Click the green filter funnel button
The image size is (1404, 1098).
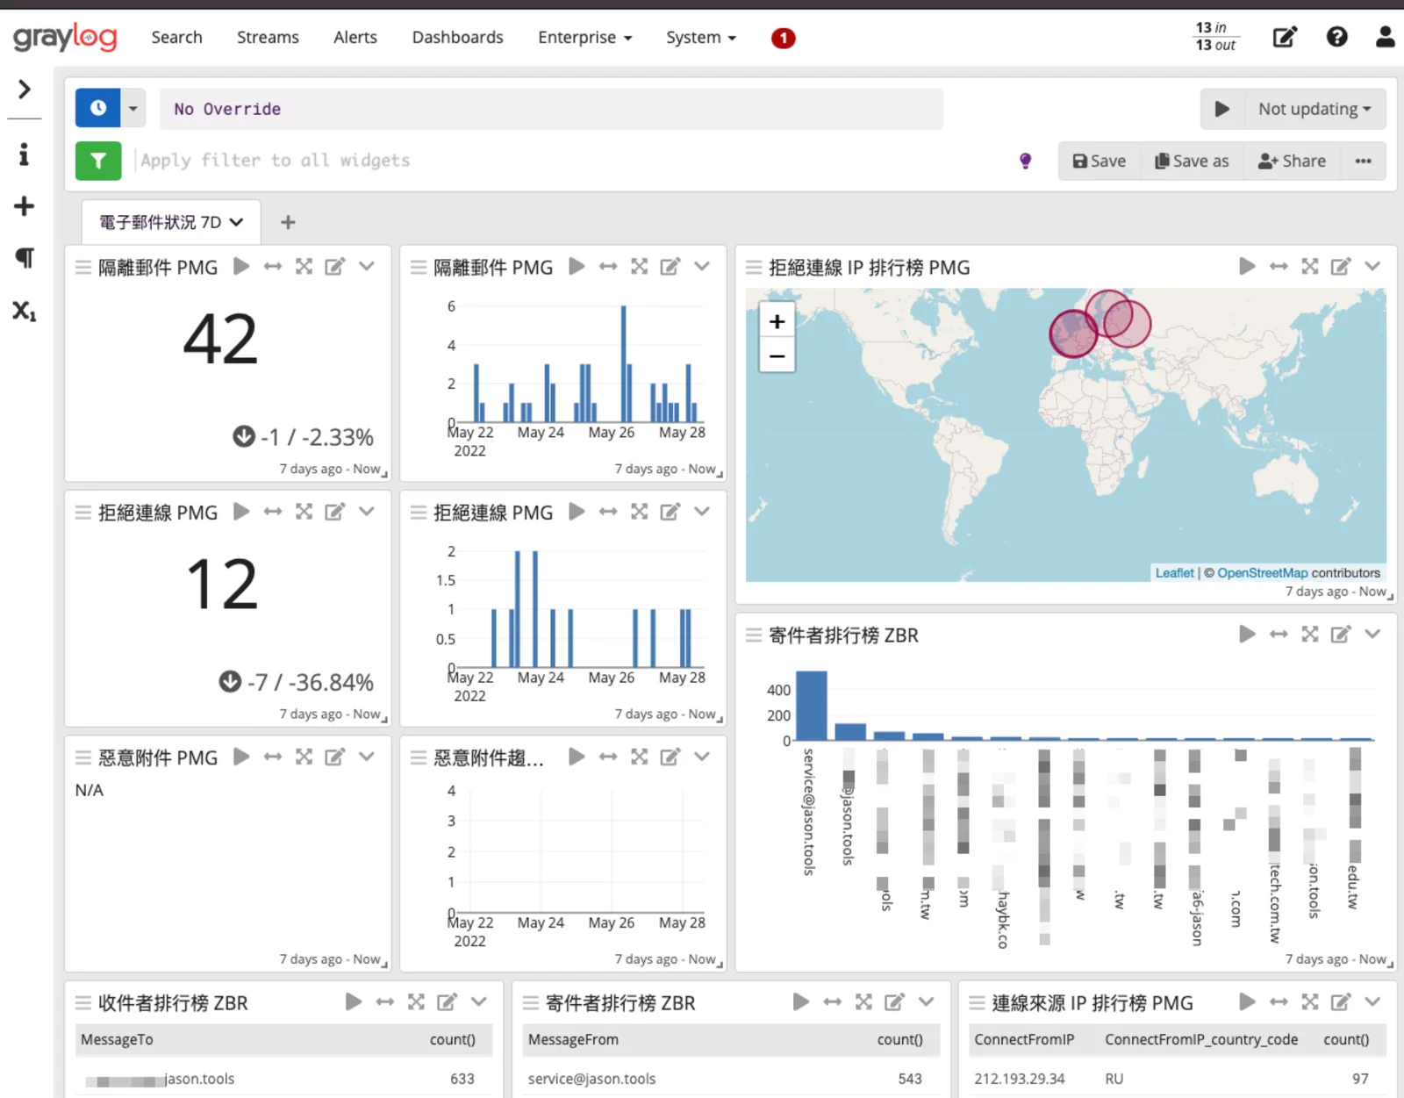(98, 161)
